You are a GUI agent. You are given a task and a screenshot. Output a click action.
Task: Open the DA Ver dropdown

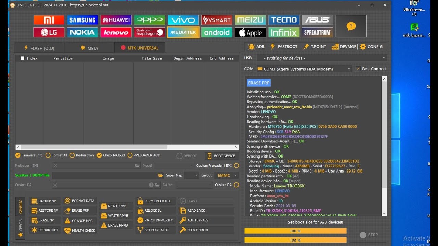194,185
